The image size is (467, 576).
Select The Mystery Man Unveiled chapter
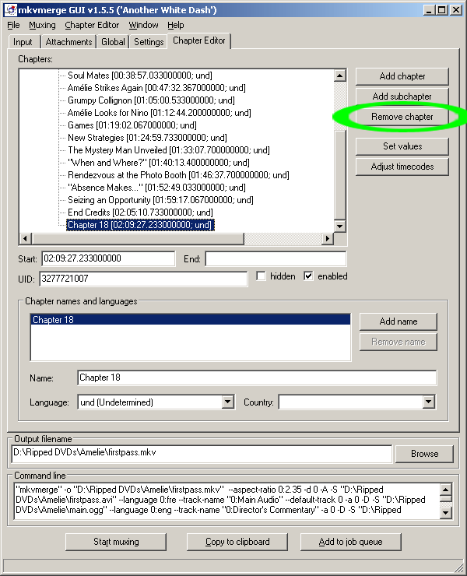[x=169, y=150]
